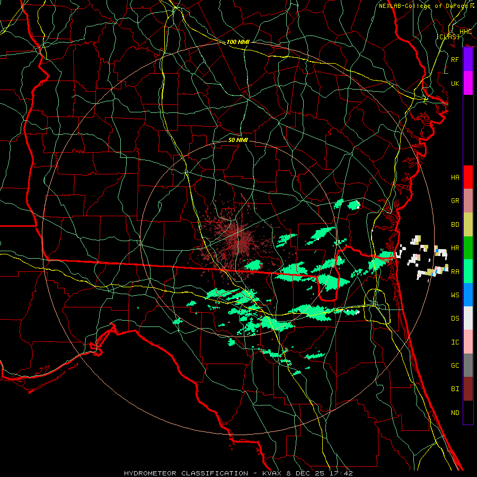The height and width of the screenshot is (477, 477).
Task: Select the GC gray legend swatch
Action: (468, 365)
